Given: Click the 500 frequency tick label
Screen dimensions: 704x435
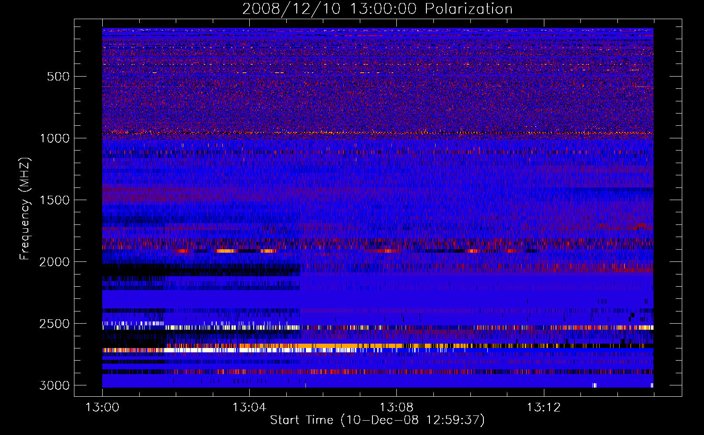Looking at the screenshot, I should coord(58,77).
